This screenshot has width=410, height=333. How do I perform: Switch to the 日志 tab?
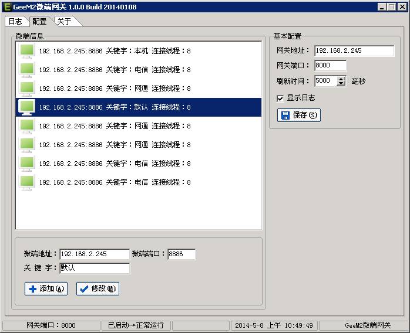pos(15,22)
